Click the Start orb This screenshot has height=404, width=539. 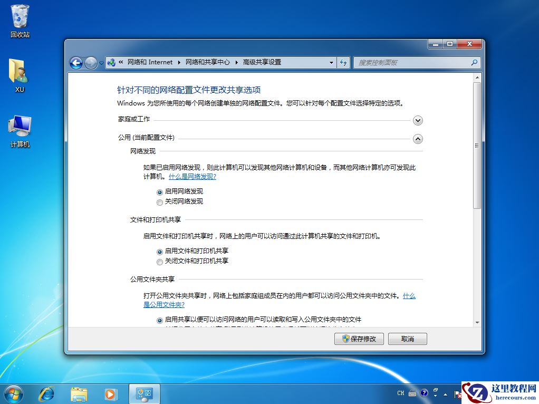pyautogui.click(x=13, y=393)
